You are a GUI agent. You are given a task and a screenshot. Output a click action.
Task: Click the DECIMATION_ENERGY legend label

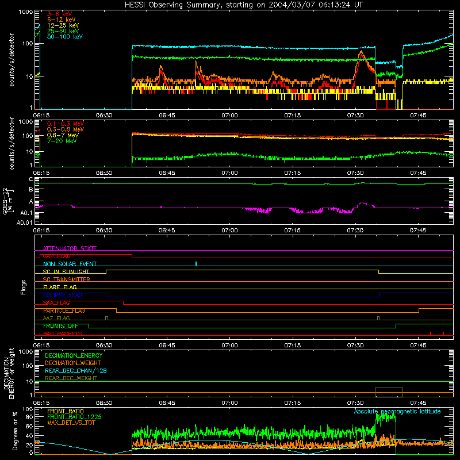(x=74, y=355)
